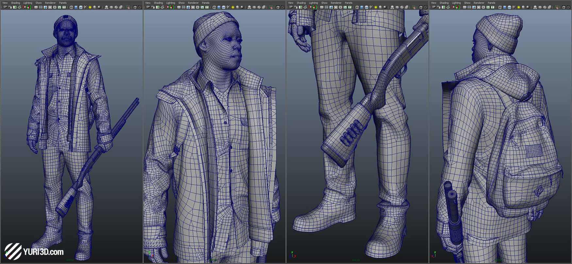The height and width of the screenshot is (264, 572).
Task: Open camera attributes icon in full-body view panel
Action: [x=10, y=7]
